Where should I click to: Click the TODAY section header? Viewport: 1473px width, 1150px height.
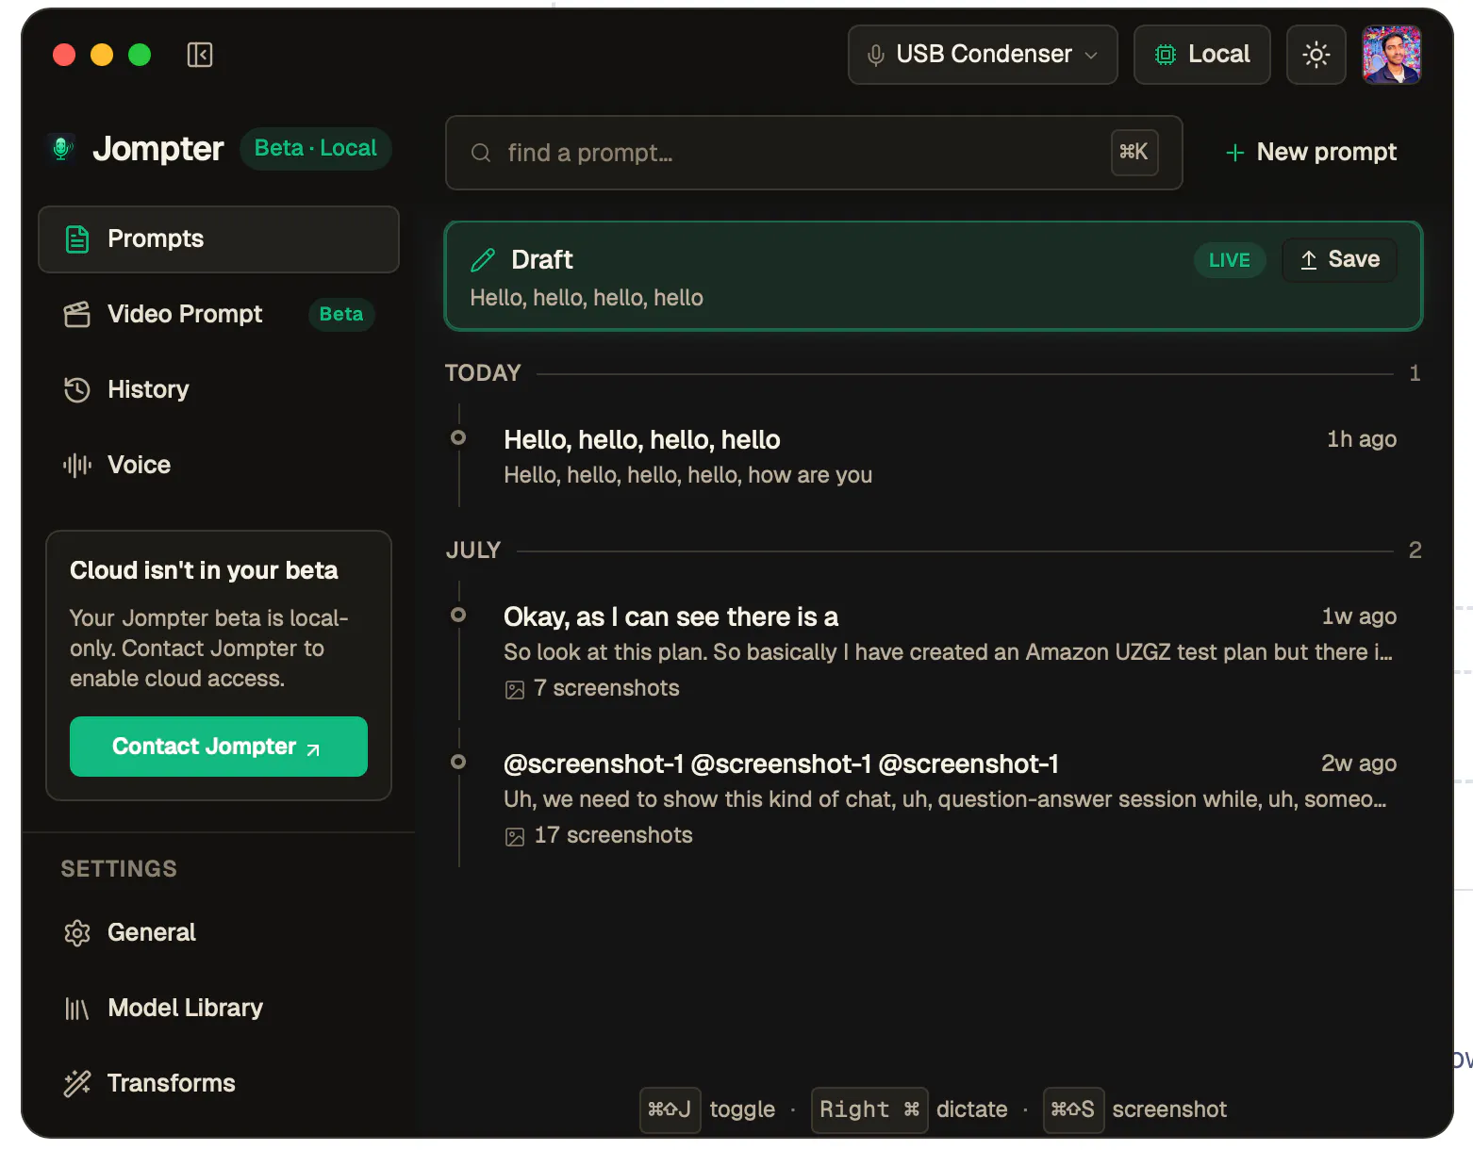tap(483, 373)
